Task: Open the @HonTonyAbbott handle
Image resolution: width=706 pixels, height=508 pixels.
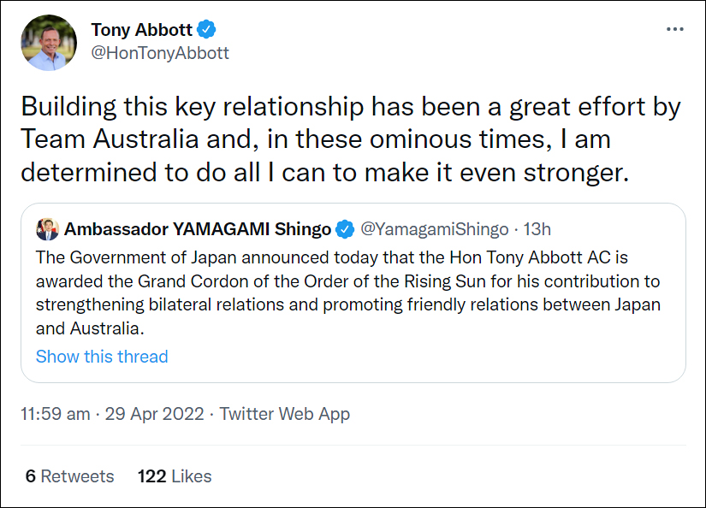Action: [160, 53]
